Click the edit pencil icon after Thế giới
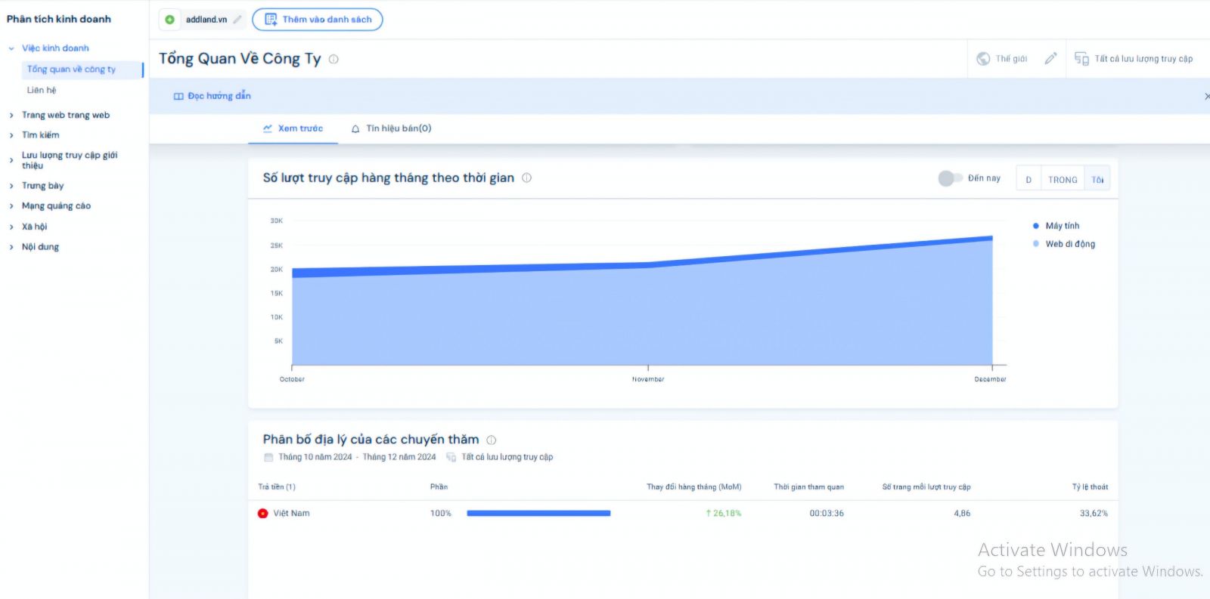 pyautogui.click(x=1050, y=59)
